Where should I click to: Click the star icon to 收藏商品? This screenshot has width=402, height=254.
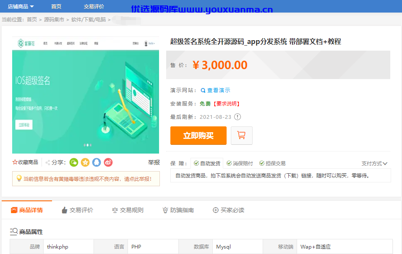click(x=15, y=162)
